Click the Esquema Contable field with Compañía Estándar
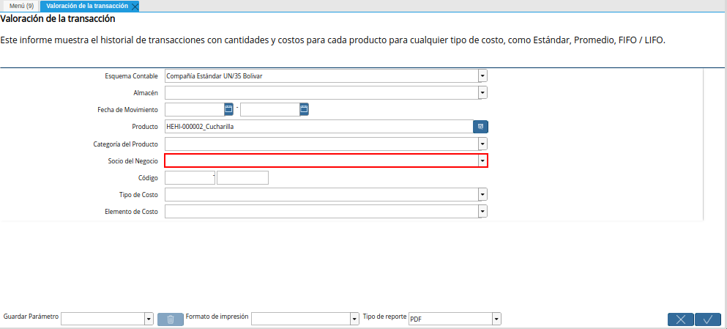The width and height of the screenshot is (727, 329). pos(322,75)
